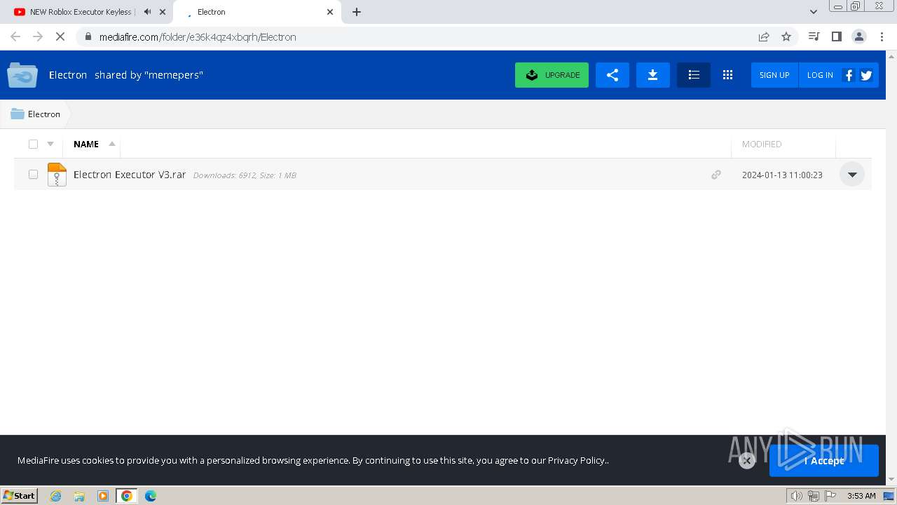Toggle the select-all checkbox in header
This screenshot has width=897, height=505.
[33, 144]
